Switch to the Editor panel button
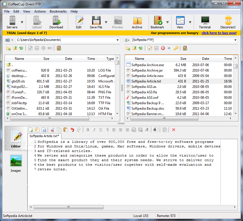Image resolution: width=243 pixels, height=221 pixels. (16, 138)
